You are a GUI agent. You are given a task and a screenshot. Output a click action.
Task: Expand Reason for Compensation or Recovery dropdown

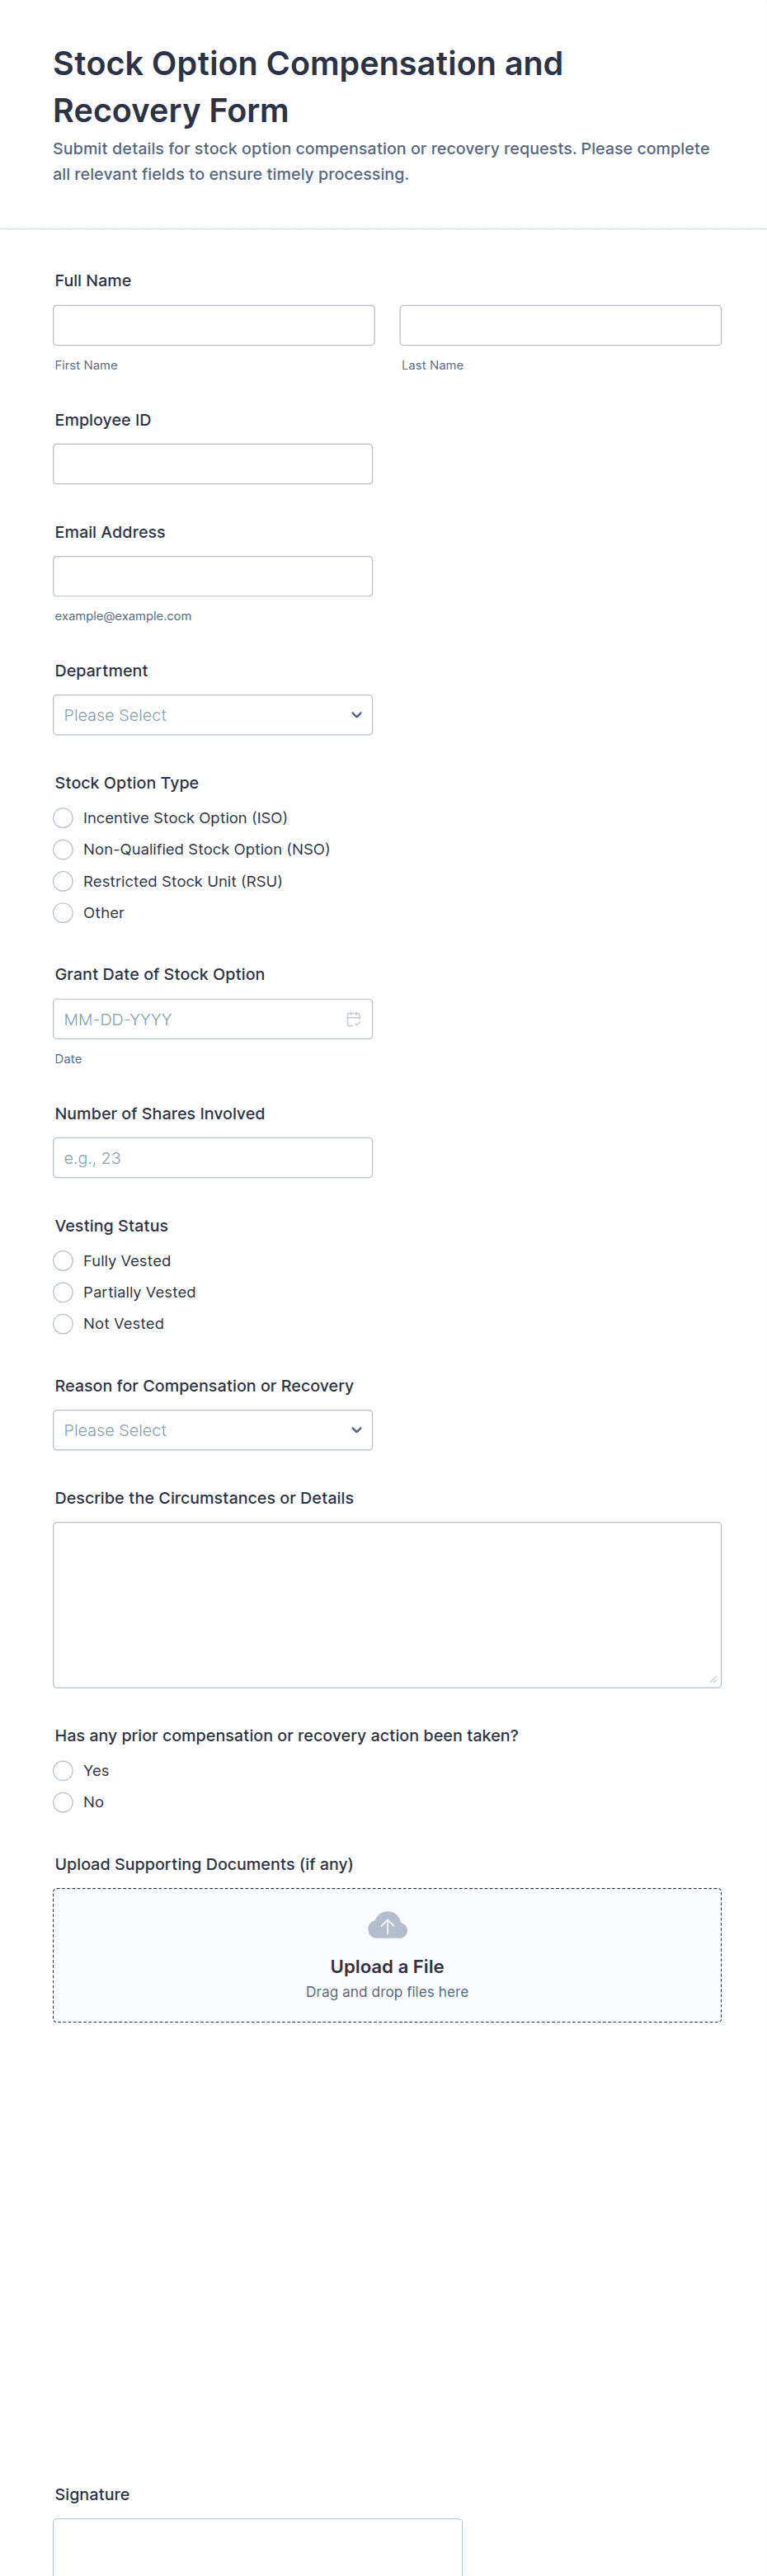(x=213, y=1430)
